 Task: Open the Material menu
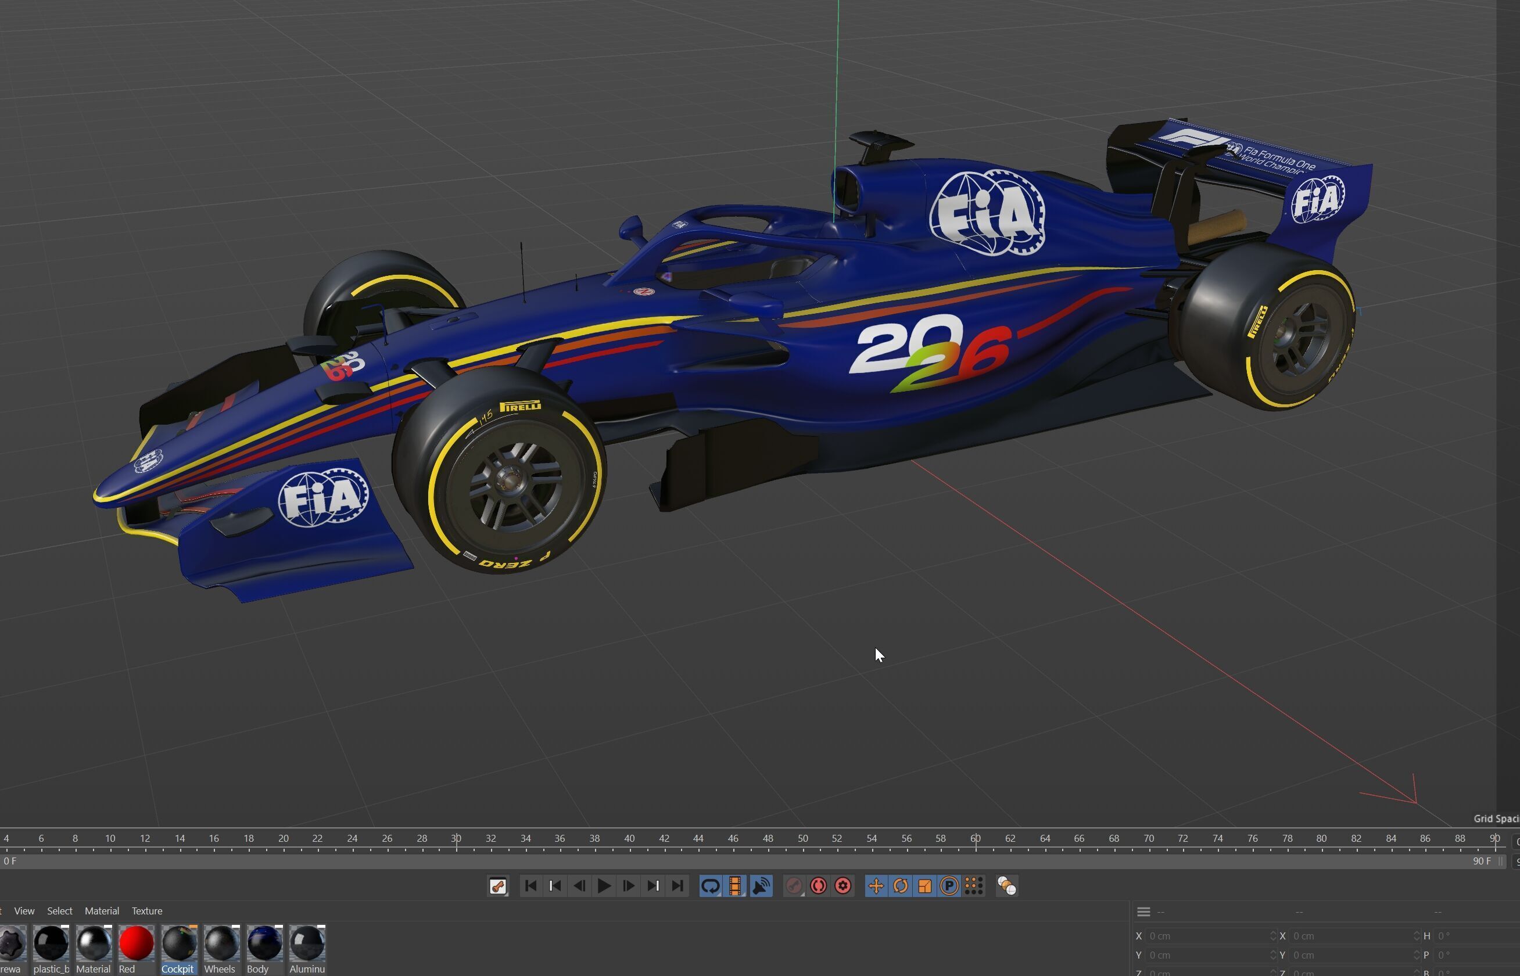point(102,911)
